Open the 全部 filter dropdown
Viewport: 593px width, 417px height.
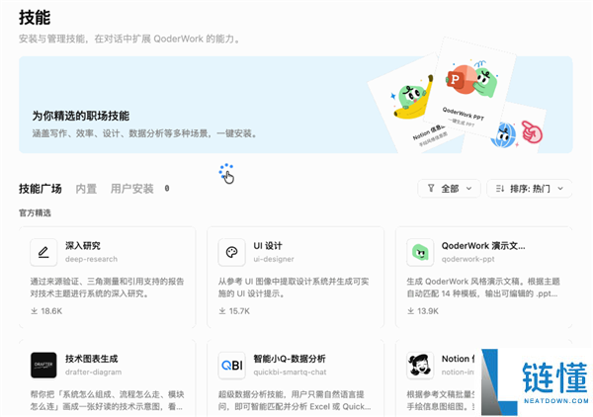coord(450,189)
